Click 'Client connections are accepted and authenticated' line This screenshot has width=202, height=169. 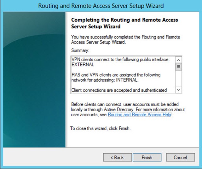(119, 90)
